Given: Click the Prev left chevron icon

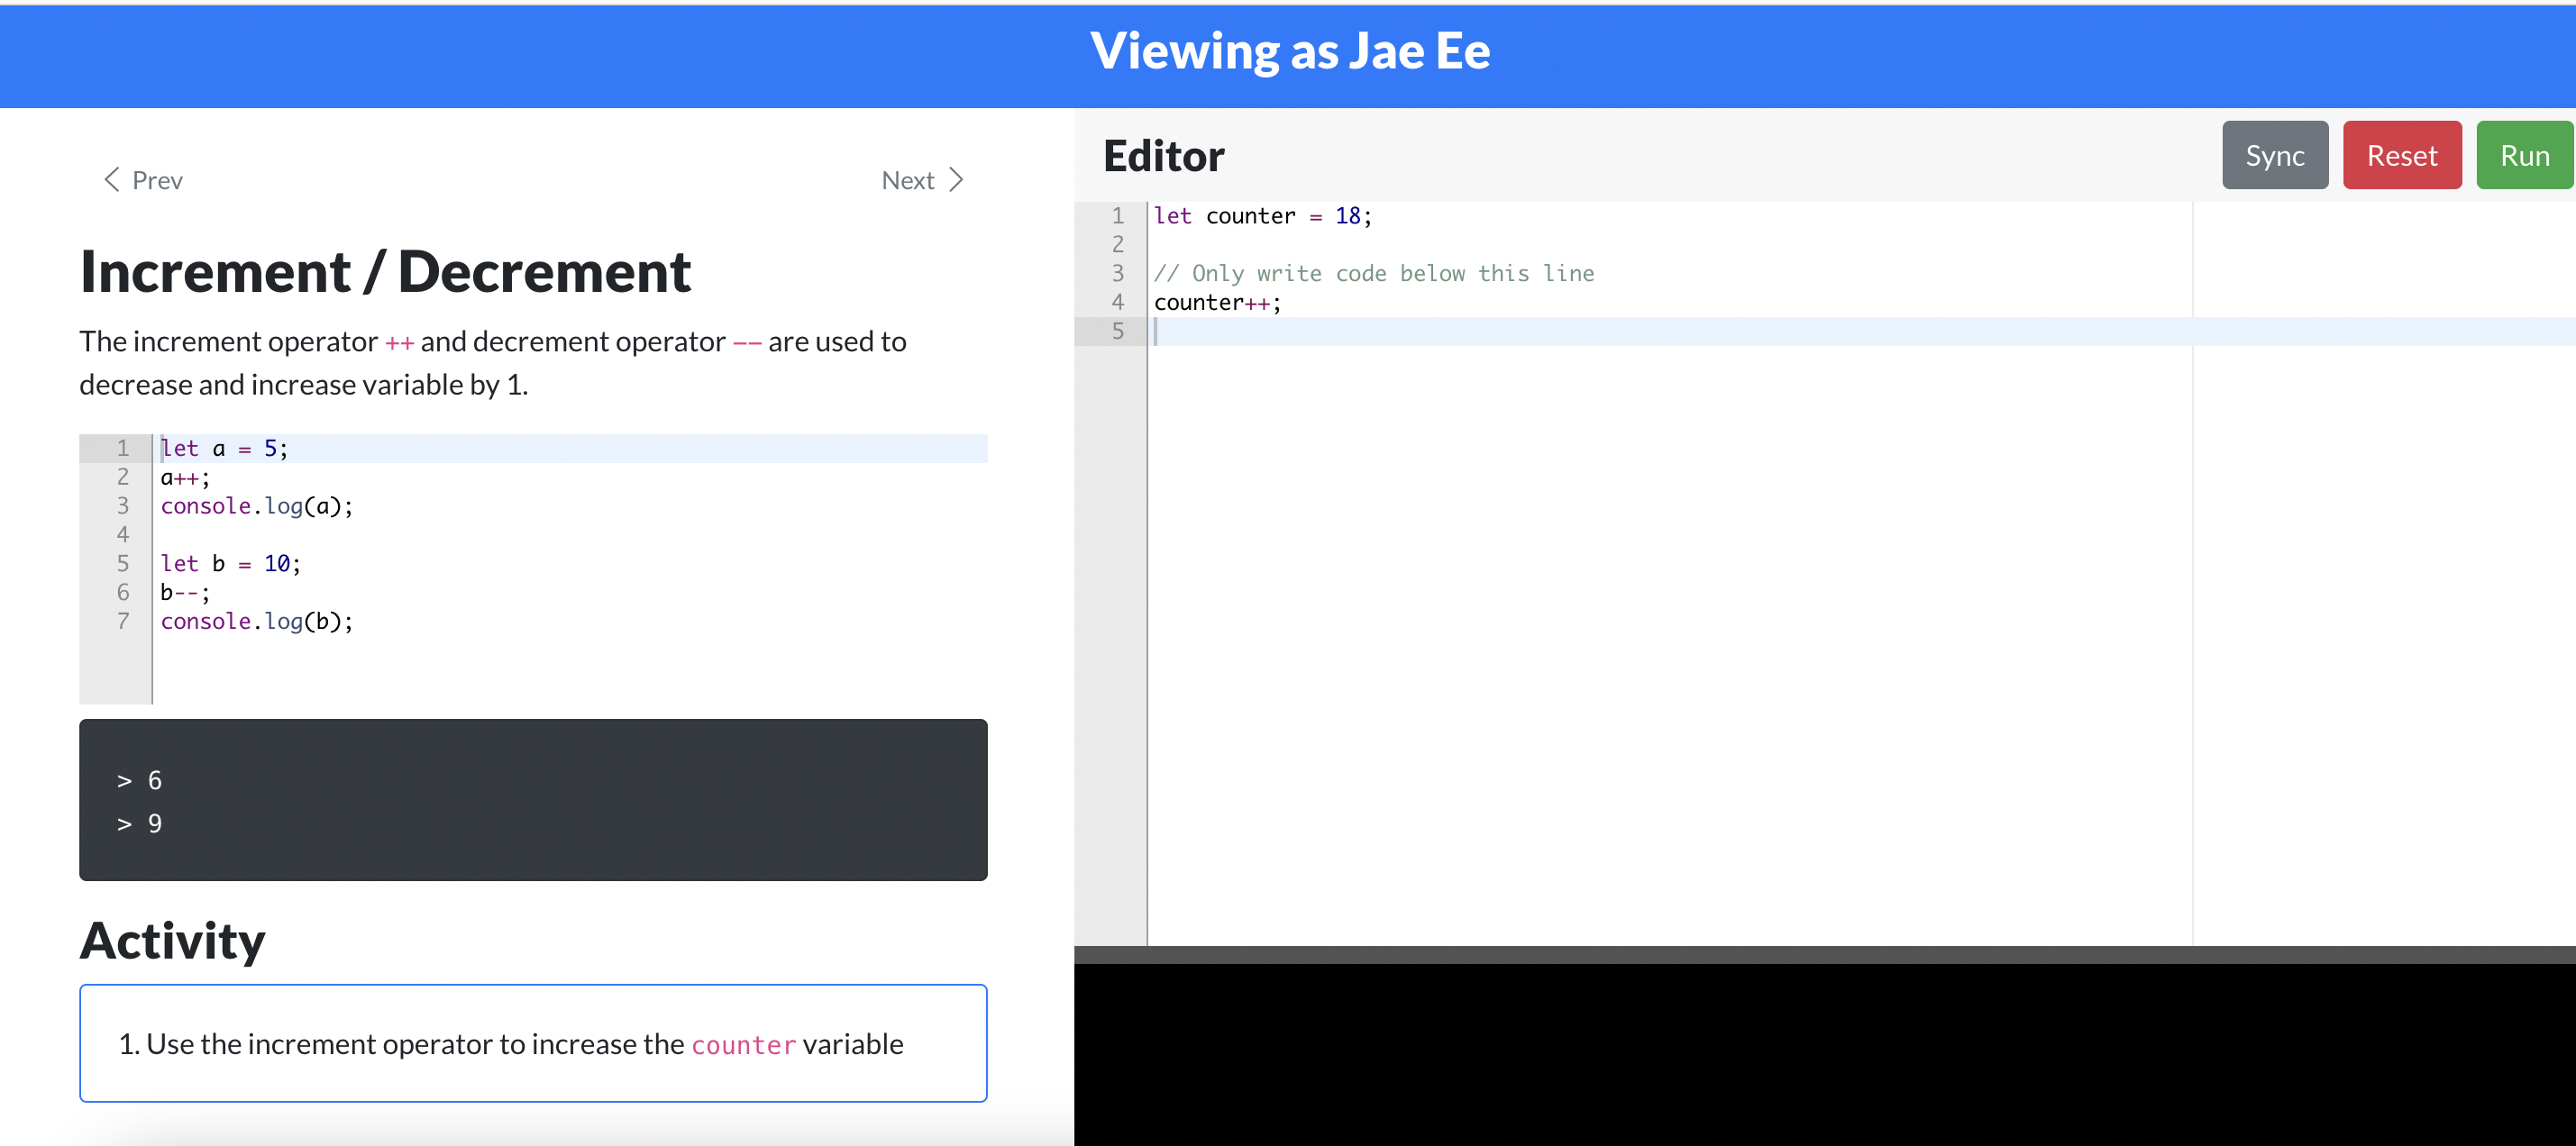Looking at the screenshot, I should (x=111, y=180).
